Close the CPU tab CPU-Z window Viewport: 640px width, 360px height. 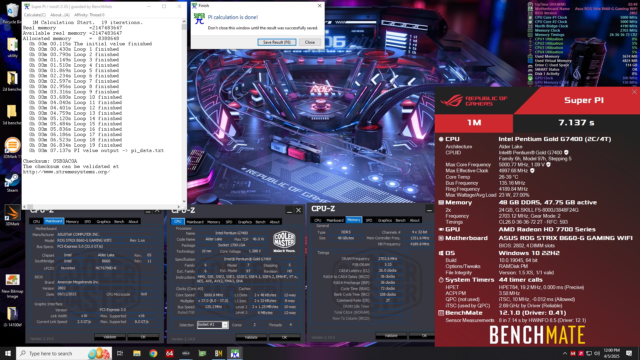(x=299, y=210)
